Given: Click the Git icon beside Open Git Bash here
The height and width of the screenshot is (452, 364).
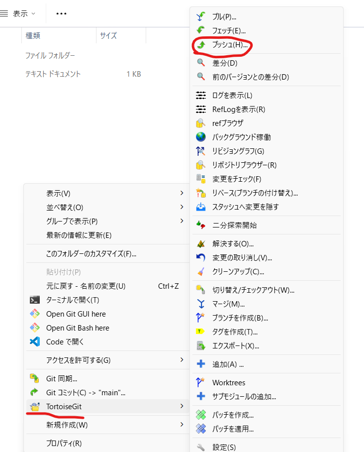Looking at the screenshot, I should click(x=35, y=328).
